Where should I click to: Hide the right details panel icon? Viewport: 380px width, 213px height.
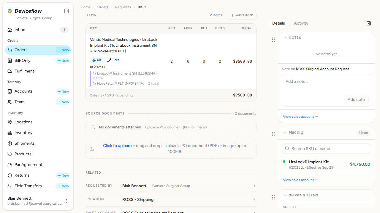pos(369,23)
